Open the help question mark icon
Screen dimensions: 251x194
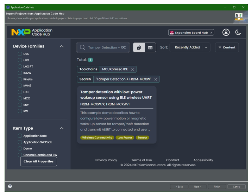tap(10, 186)
